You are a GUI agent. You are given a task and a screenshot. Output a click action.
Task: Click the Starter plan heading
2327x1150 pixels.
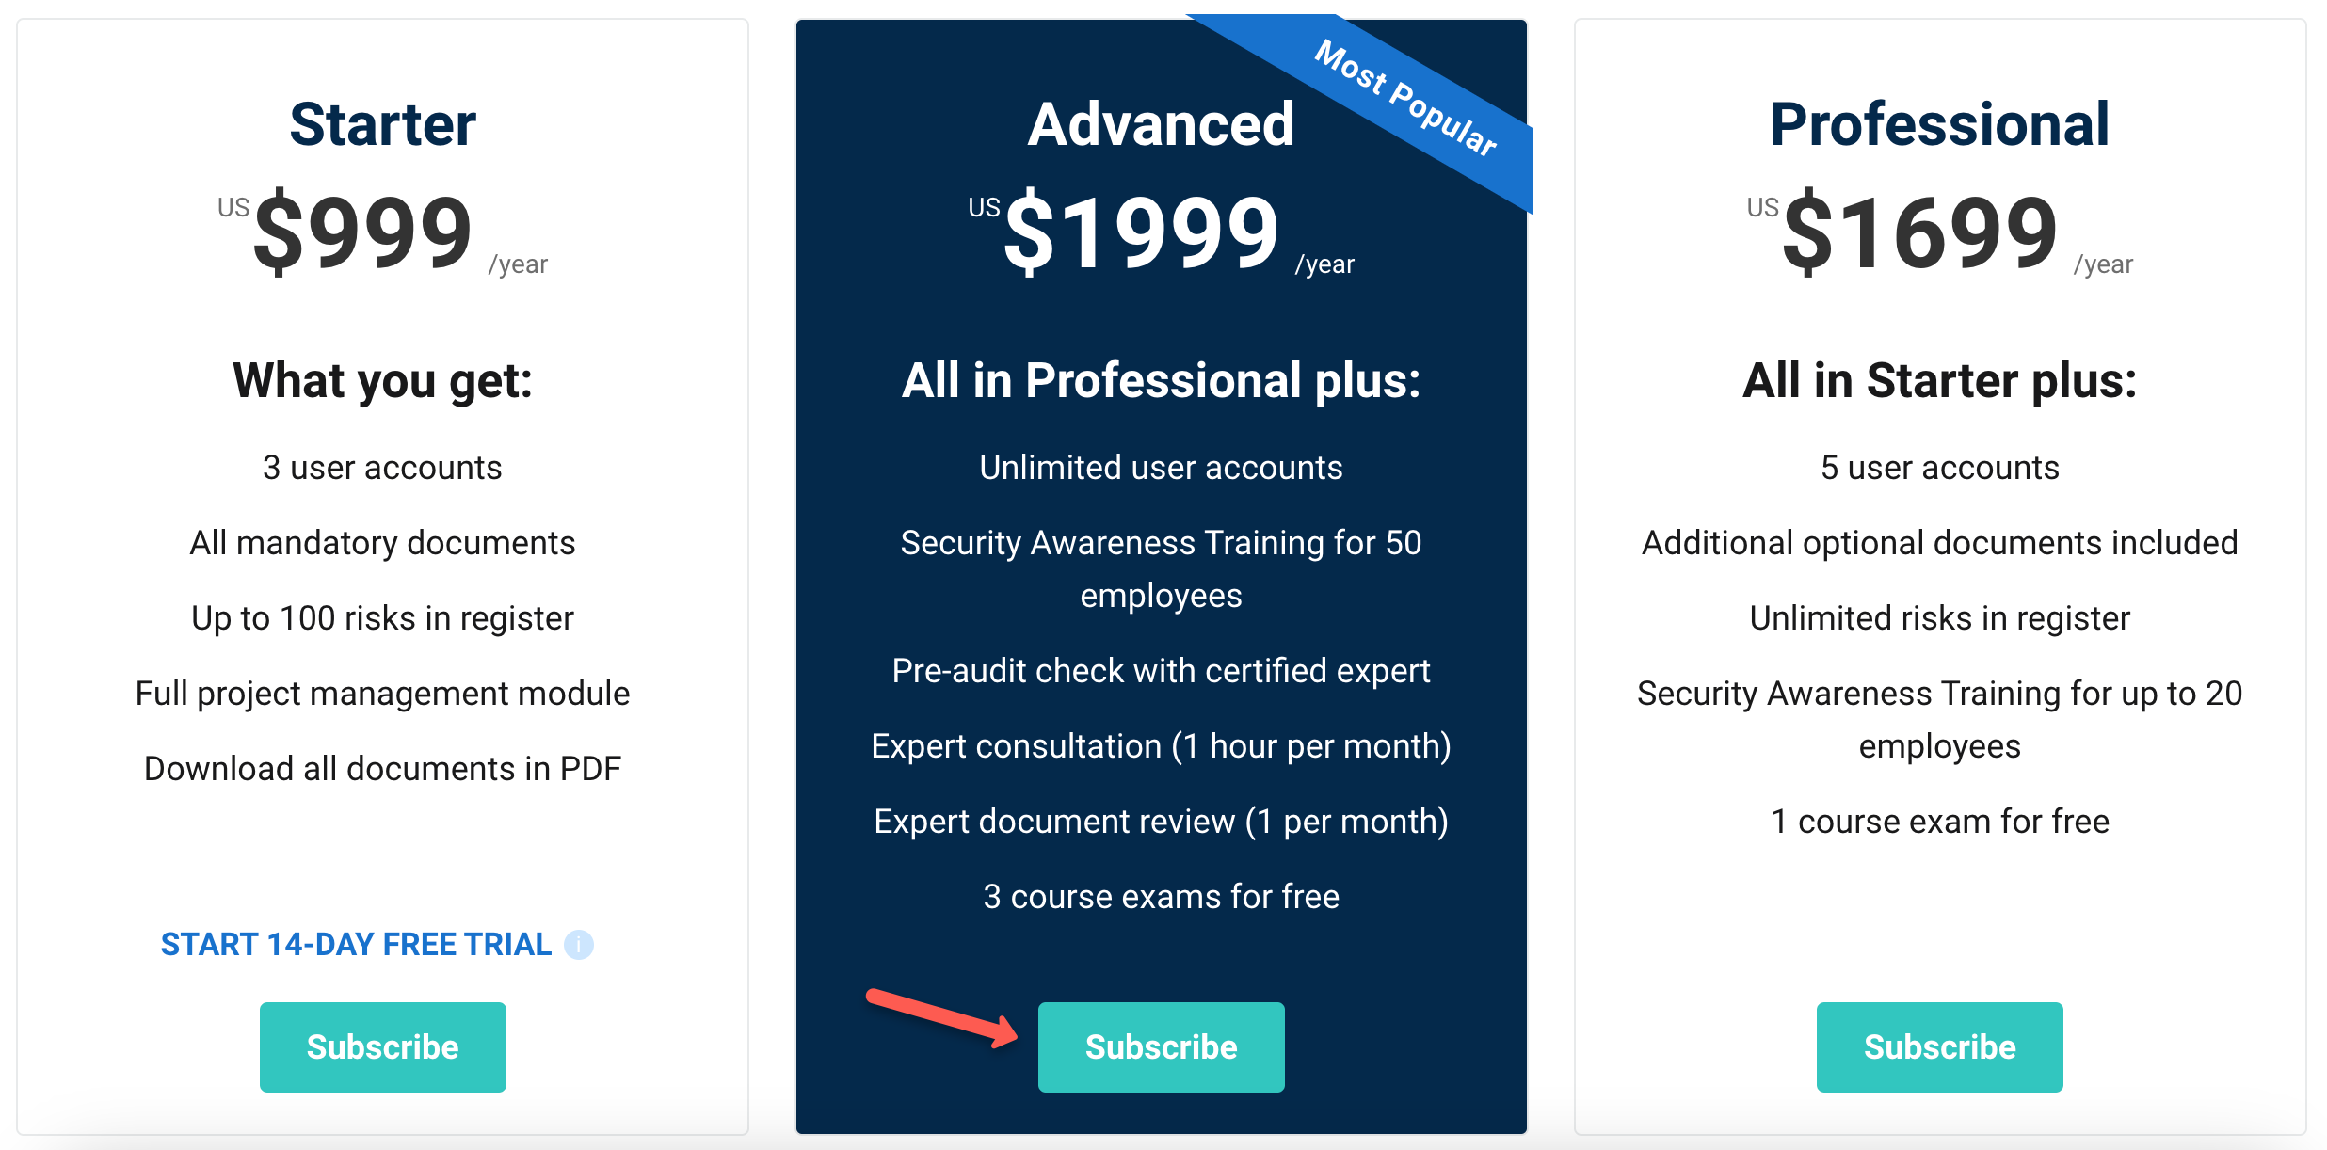click(x=381, y=123)
